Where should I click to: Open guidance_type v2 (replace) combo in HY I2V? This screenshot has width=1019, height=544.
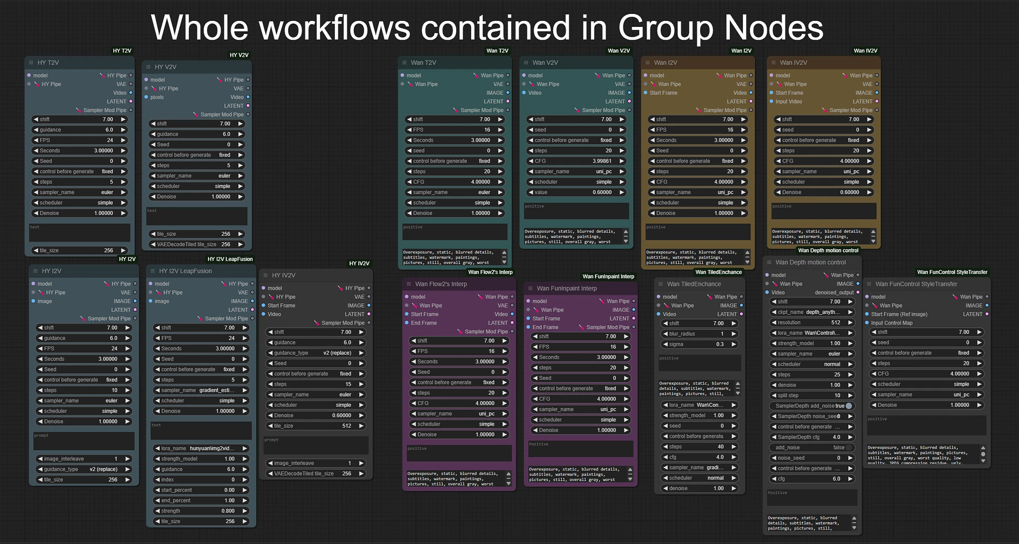point(84,469)
